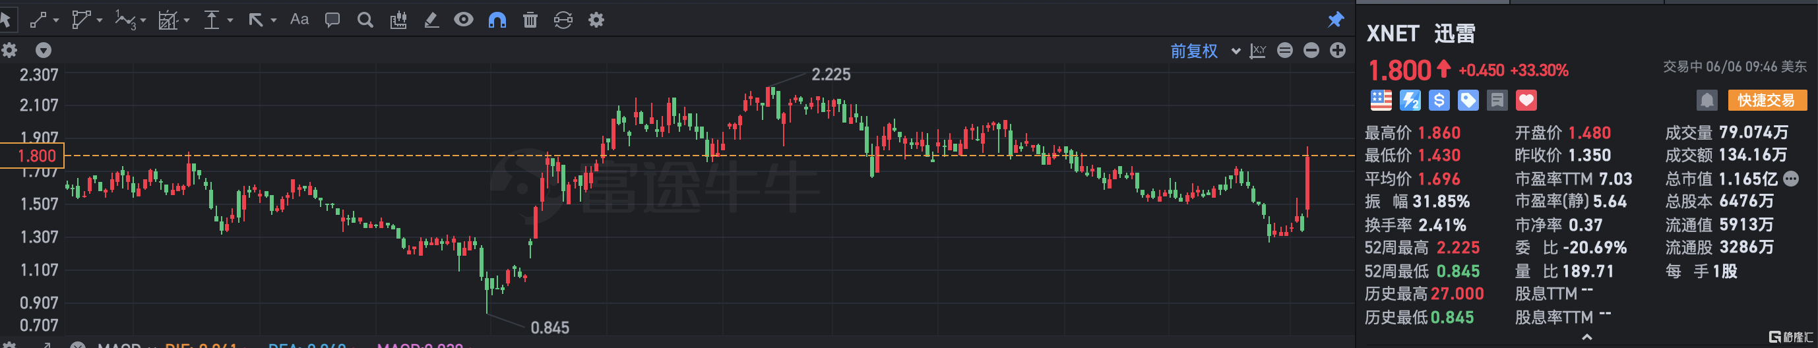Select the Aa text annotation tool
Screen dimensions: 1818x348
(x=299, y=20)
